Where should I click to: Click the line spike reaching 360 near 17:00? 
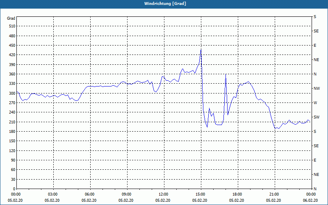click(x=226, y=74)
